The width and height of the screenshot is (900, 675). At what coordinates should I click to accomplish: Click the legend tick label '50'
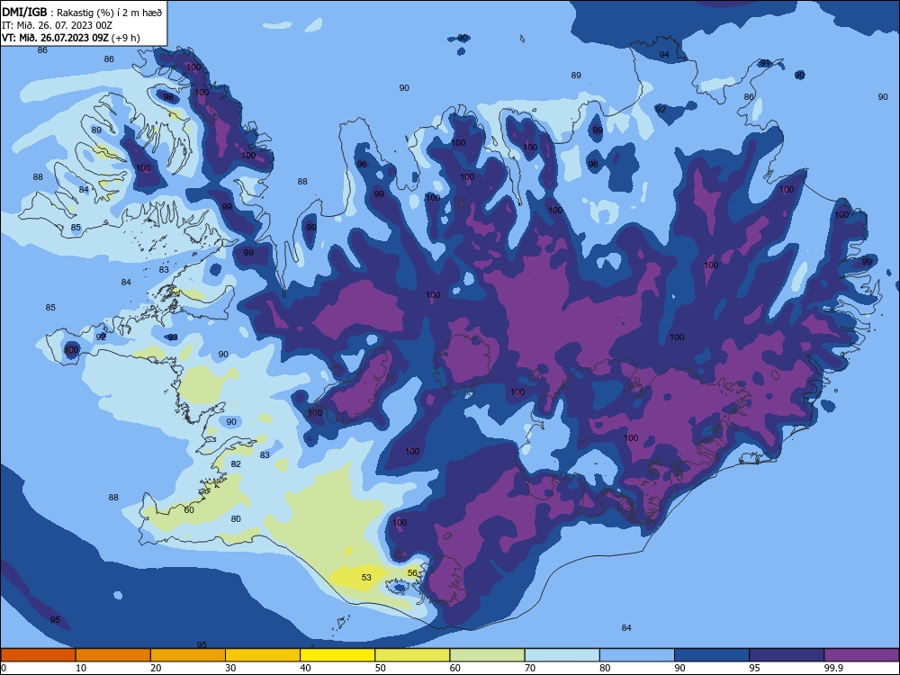coord(380,668)
